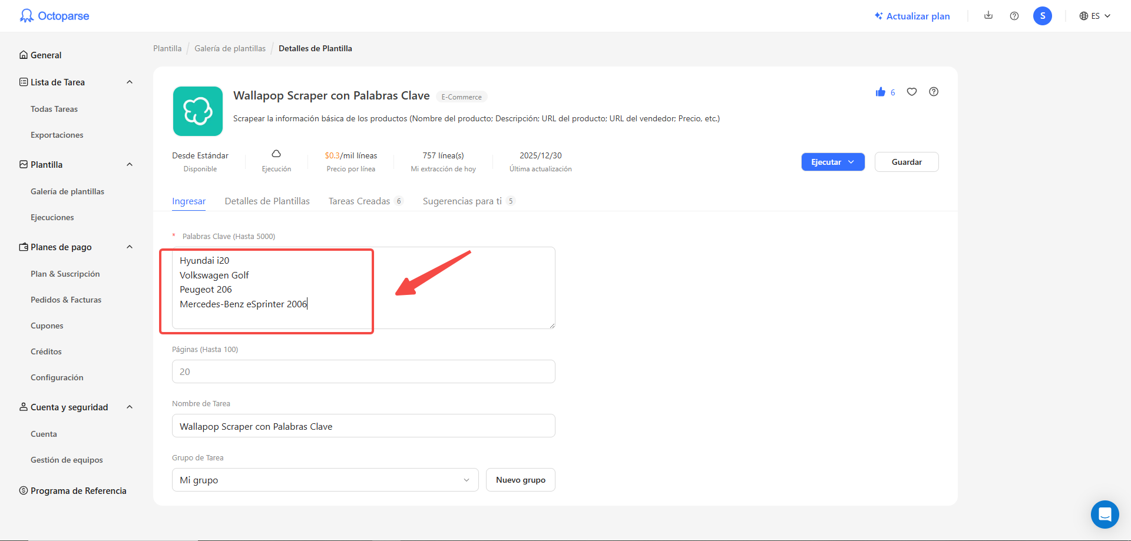
Task: Collapse the Lista de Tarea section
Action: (x=130, y=82)
